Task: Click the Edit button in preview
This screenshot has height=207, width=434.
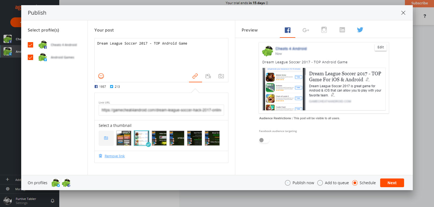Action: (x=380, y=47)
